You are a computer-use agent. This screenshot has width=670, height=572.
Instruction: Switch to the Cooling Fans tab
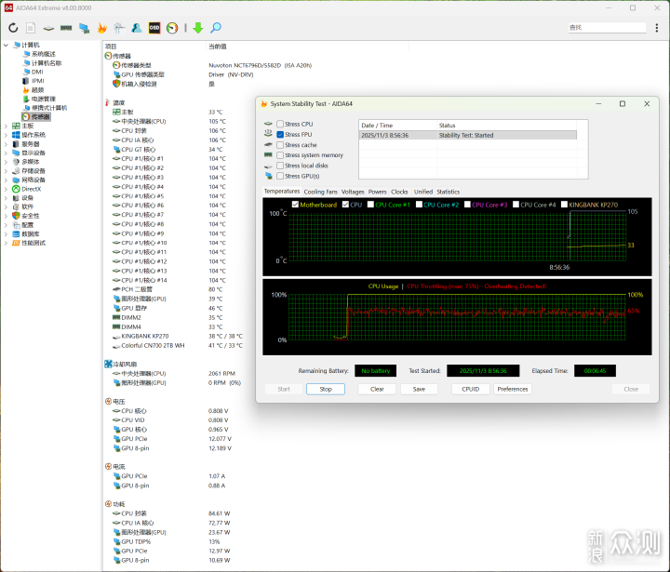[x=320, y=192]
